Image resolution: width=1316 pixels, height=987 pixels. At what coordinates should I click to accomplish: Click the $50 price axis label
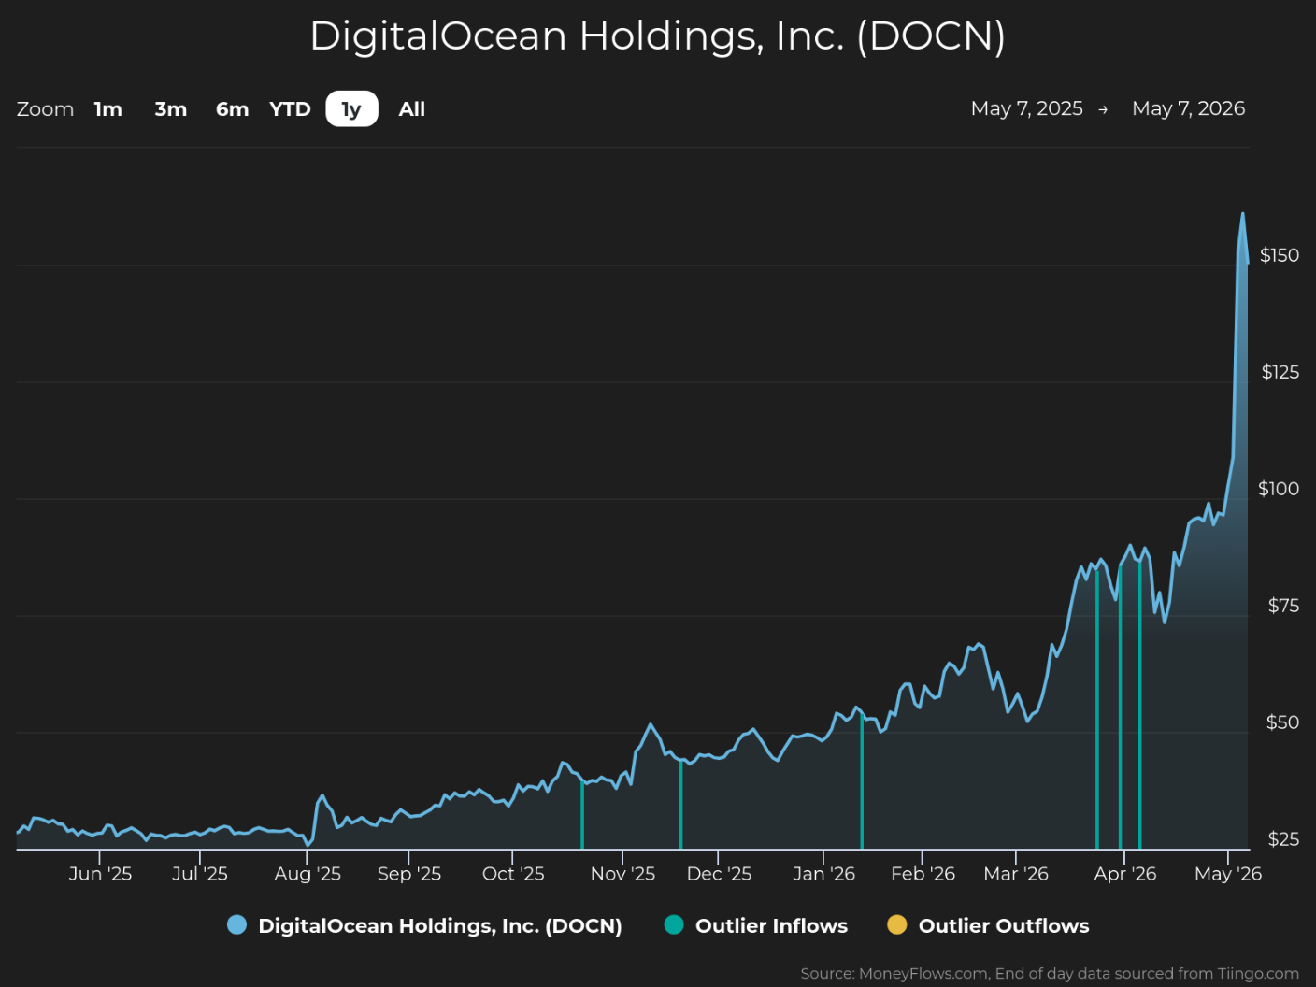[x=1282, y=722]
